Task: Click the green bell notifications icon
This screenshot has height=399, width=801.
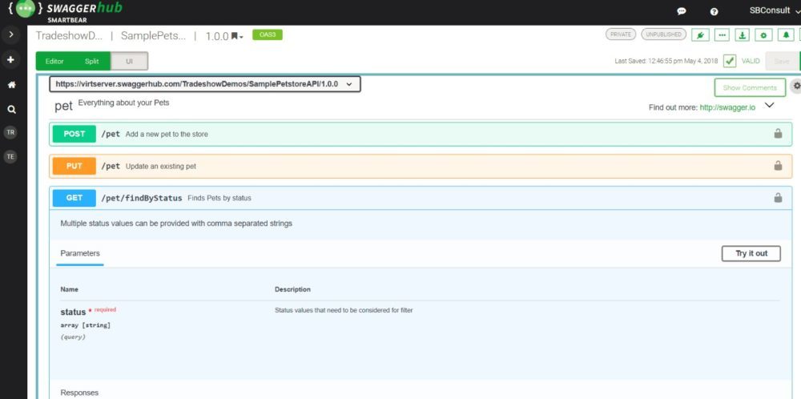Action: (786, 35)
